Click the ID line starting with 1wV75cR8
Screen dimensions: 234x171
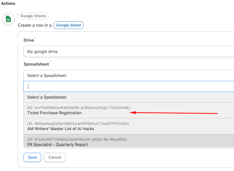coord(79,108)
